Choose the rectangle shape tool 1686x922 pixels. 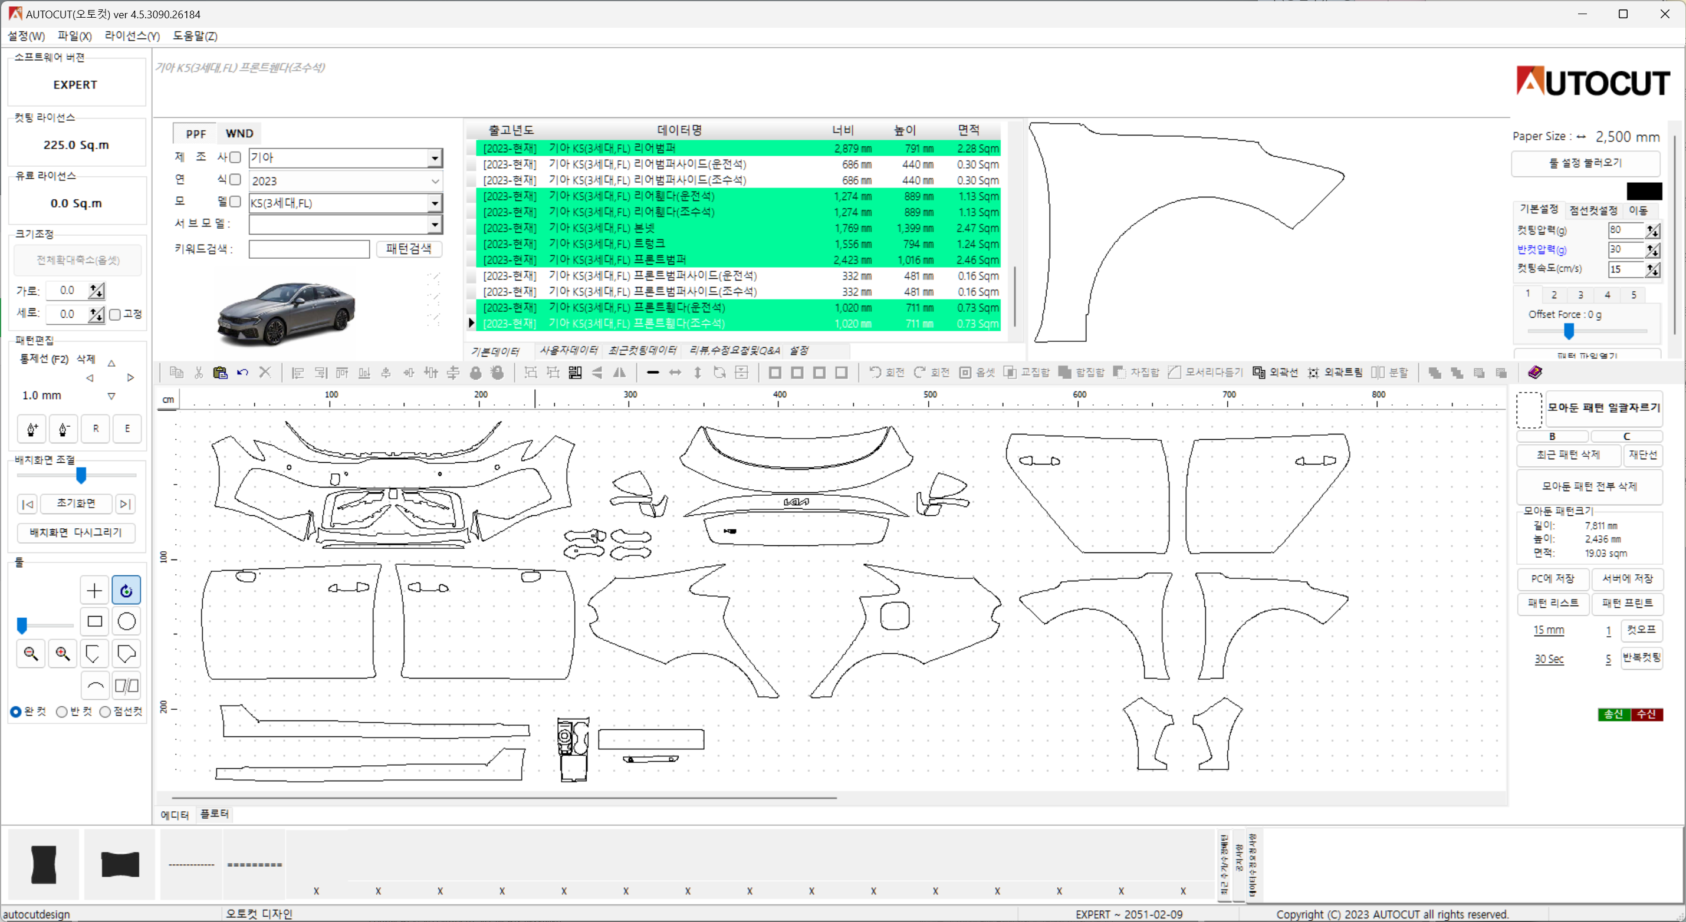pos(94,622)
